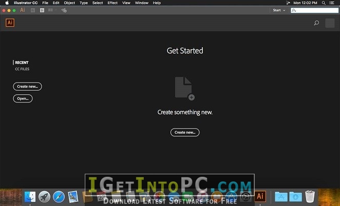This screenshot has width=340, height=206.
Task: Open the File menu
Action: 45,3
